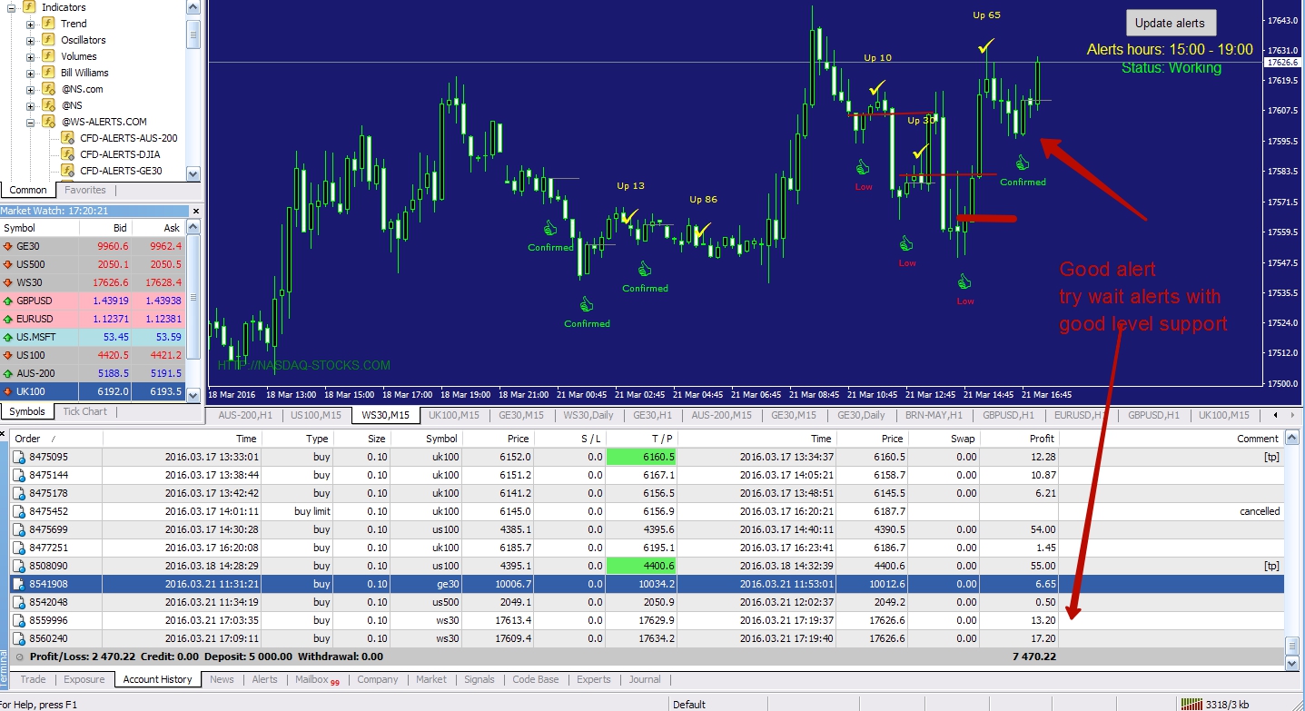Click the WS30 down-arrow icon in Market Watch
Viewport: 1305px width, 711px height.
(x=8, y=282)
